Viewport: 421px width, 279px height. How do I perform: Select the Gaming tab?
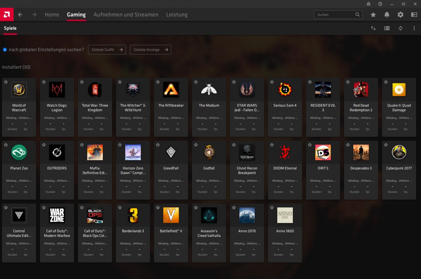(x=76, y=14)
